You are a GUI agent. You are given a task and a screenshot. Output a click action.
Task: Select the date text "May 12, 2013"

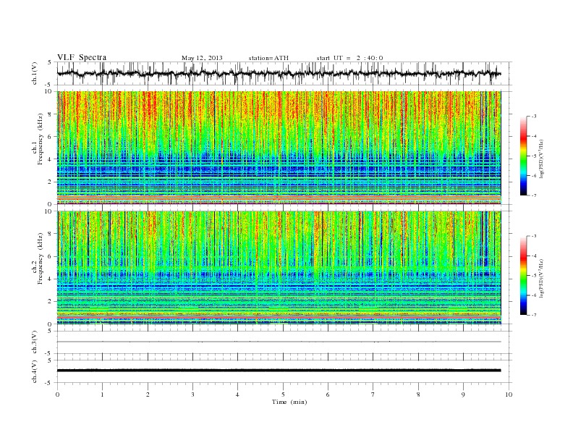tap(202, 58)
